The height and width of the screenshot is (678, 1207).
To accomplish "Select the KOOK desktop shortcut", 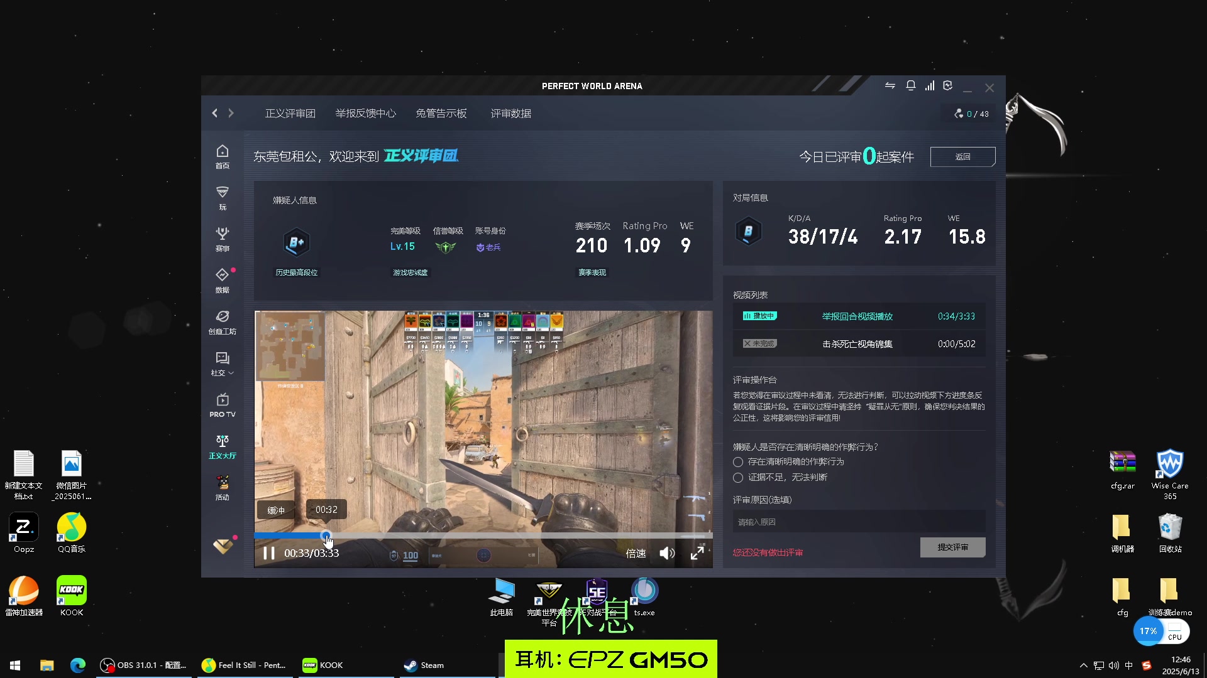I will pyautogui.click(x=72, y=596).
